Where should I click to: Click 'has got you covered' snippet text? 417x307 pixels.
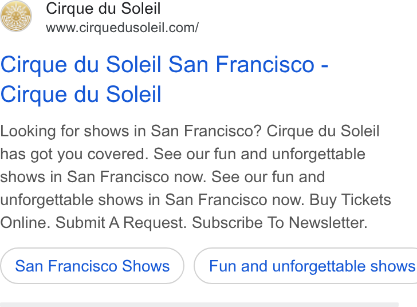tap(74, 154)
